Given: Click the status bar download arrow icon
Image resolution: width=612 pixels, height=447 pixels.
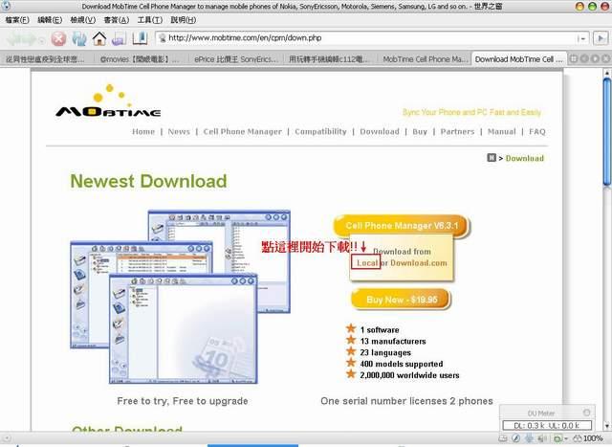Looking at the screenshot, I should [529, 438].
